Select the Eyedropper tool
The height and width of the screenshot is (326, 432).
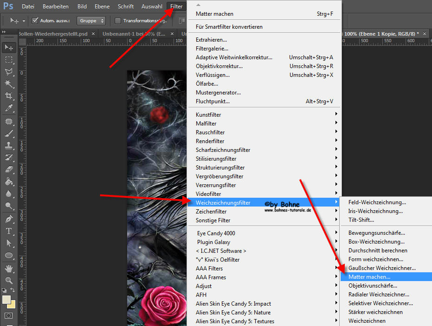point(8,108)
